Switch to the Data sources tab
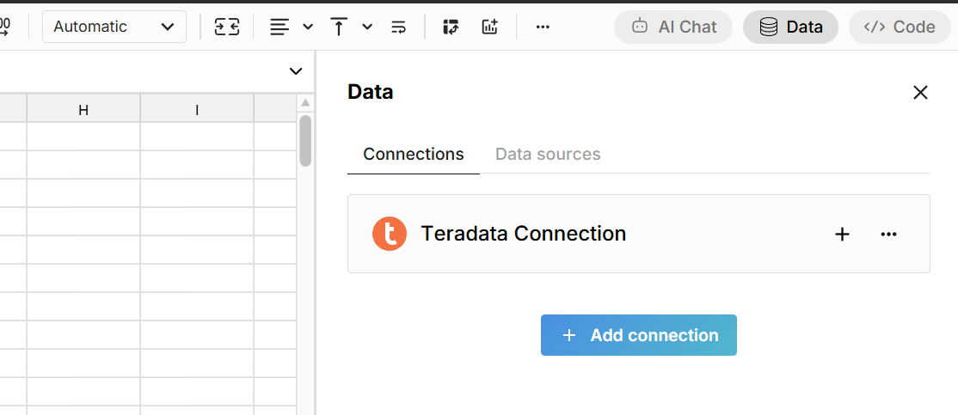 (x=548, y=155)
